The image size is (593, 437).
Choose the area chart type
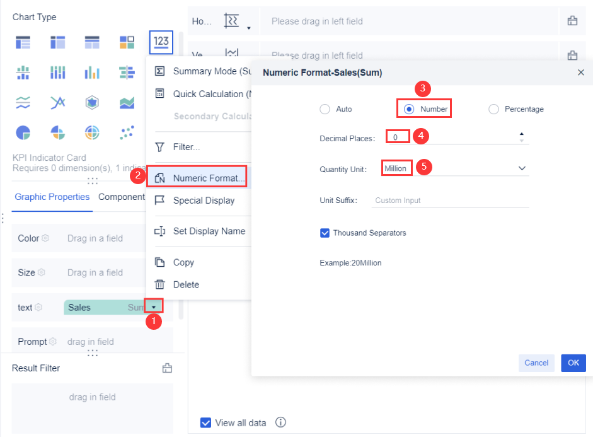125,101
